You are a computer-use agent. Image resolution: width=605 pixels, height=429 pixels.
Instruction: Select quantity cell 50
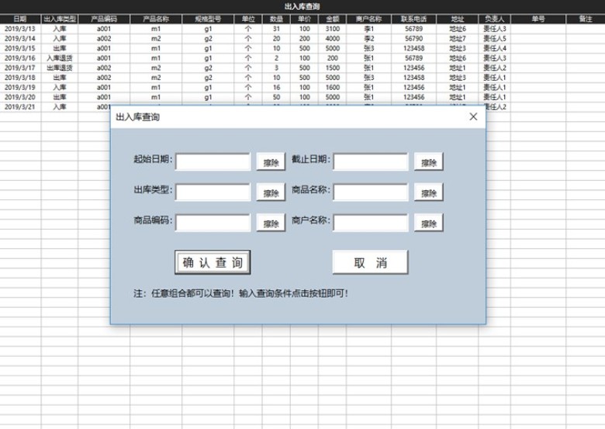pos(276,97)
